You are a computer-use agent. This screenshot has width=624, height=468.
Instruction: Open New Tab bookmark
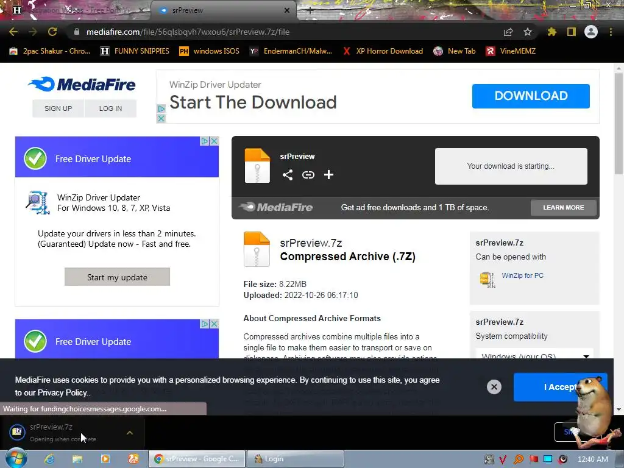click(455, 51)
